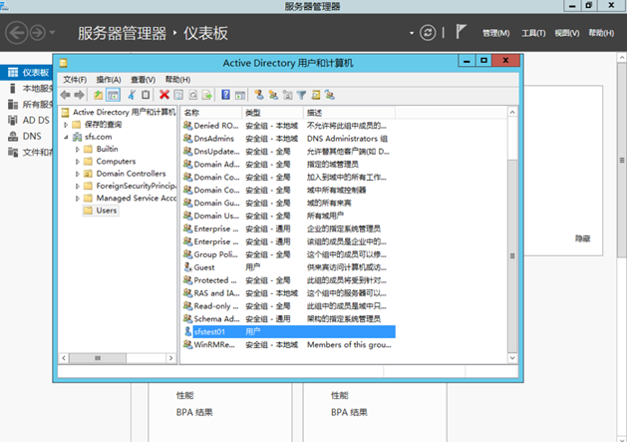Create new organizational unit icon
627x442 pixels.
[x=287, y=95]
